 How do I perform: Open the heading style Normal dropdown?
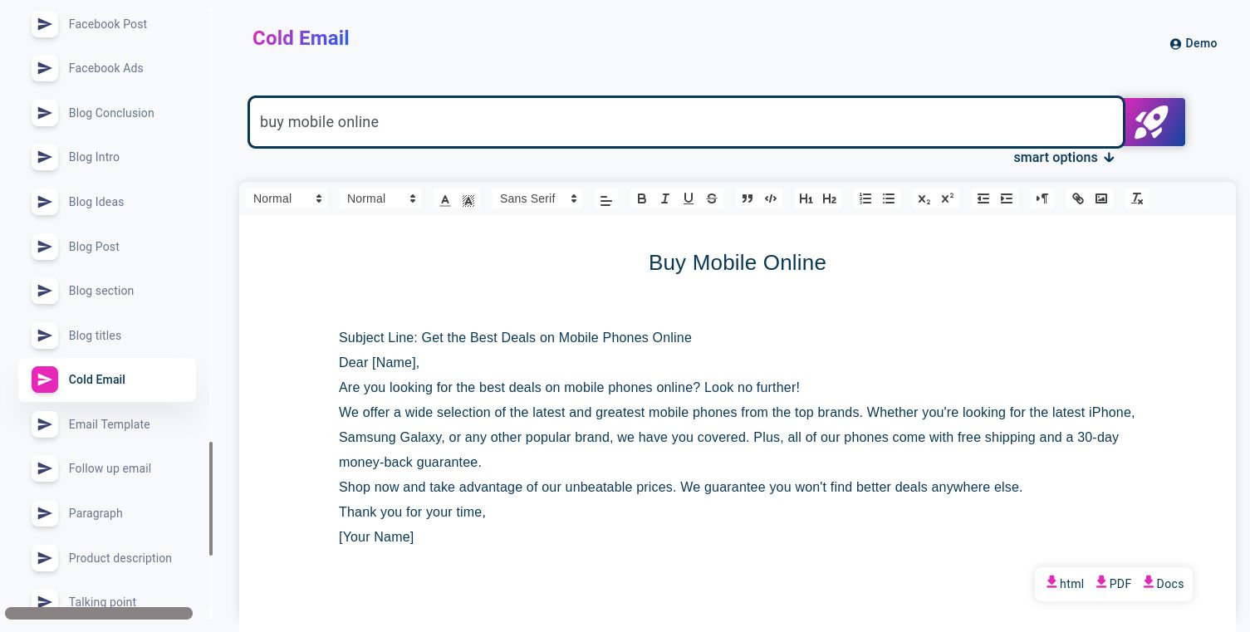(x=287, y=198)
